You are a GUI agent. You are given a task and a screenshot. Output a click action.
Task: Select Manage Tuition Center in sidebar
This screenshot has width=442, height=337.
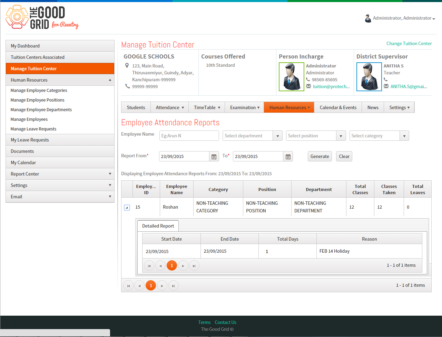60,69
